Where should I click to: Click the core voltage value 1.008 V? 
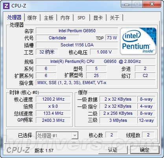click(x=104, y=52)
